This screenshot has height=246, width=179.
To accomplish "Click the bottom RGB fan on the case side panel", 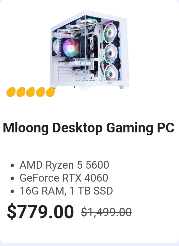I will point(111,73).
